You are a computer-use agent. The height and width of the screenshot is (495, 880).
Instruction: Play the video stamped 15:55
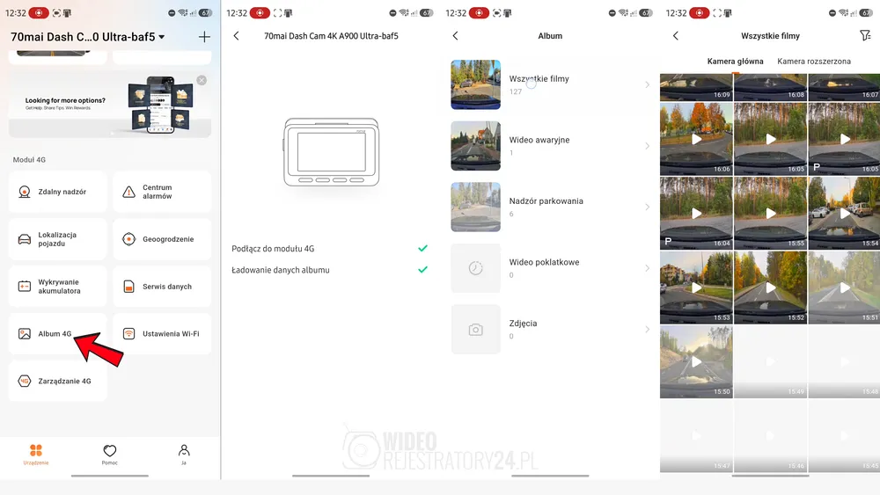pos(771,214)
